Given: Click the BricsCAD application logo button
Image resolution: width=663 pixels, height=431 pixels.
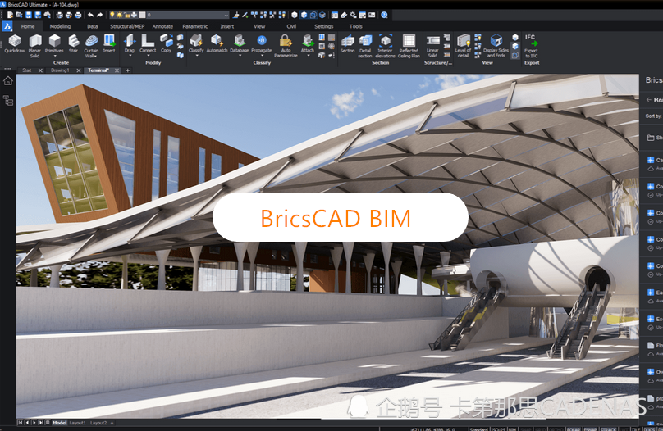Looking at the screenshot, I should (x=7, y=26).
